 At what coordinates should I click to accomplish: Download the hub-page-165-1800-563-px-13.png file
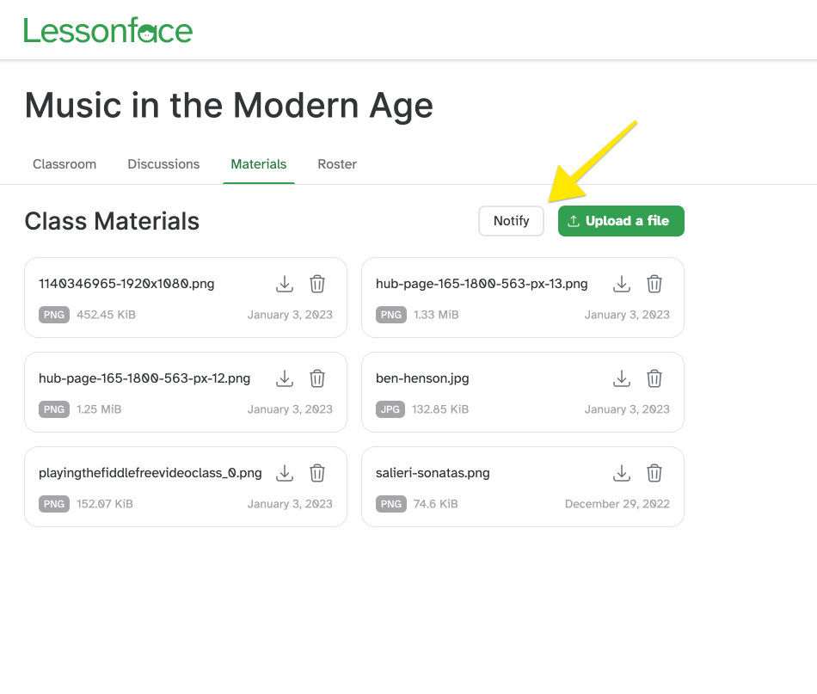[x=621, y=283]
